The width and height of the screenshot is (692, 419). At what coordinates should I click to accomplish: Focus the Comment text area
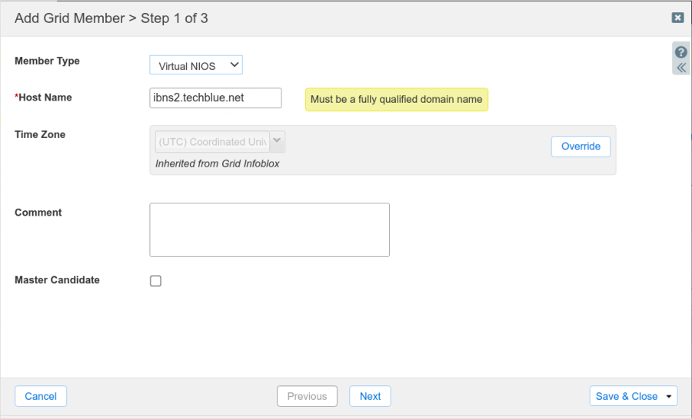[x=269, y=229]
